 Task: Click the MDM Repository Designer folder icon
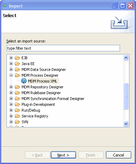coord(17,87)
